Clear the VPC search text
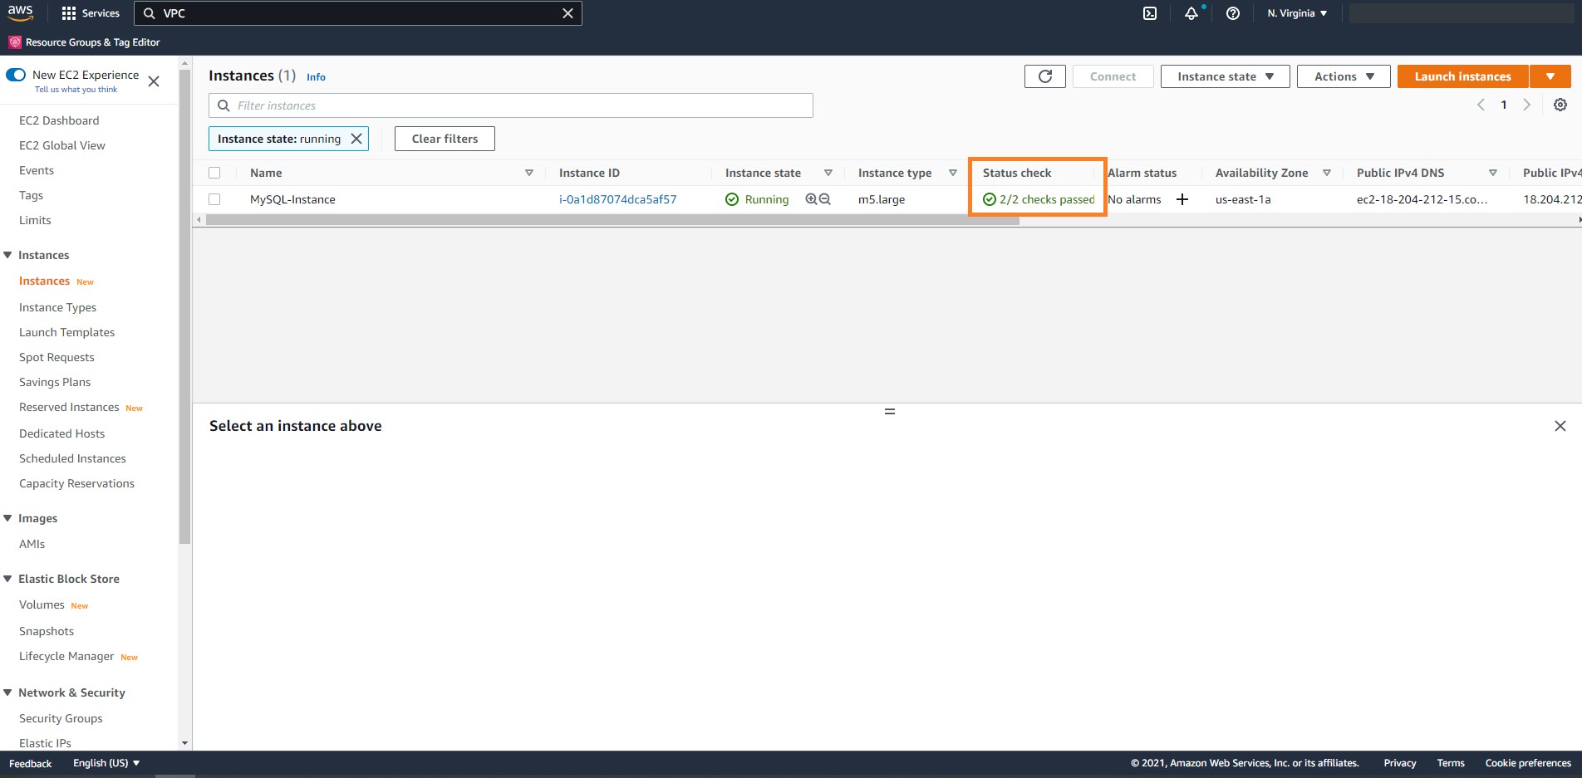The width and height of the screenshot is (1582, 778). click(567, 13)
